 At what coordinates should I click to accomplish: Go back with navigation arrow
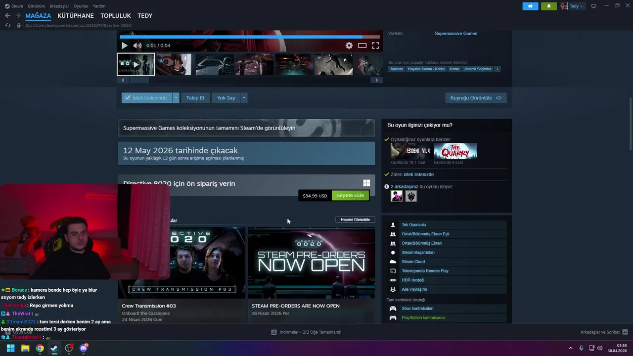pyautogui.click(x=7, y=16)
